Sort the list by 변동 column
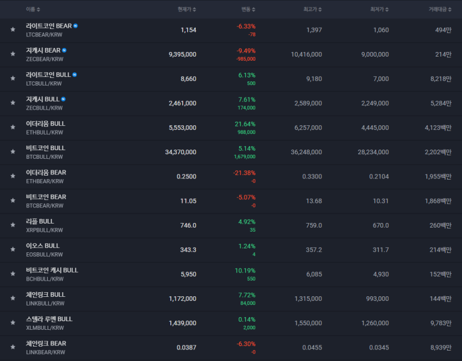The image size is (462, 361). click(248, 9)
